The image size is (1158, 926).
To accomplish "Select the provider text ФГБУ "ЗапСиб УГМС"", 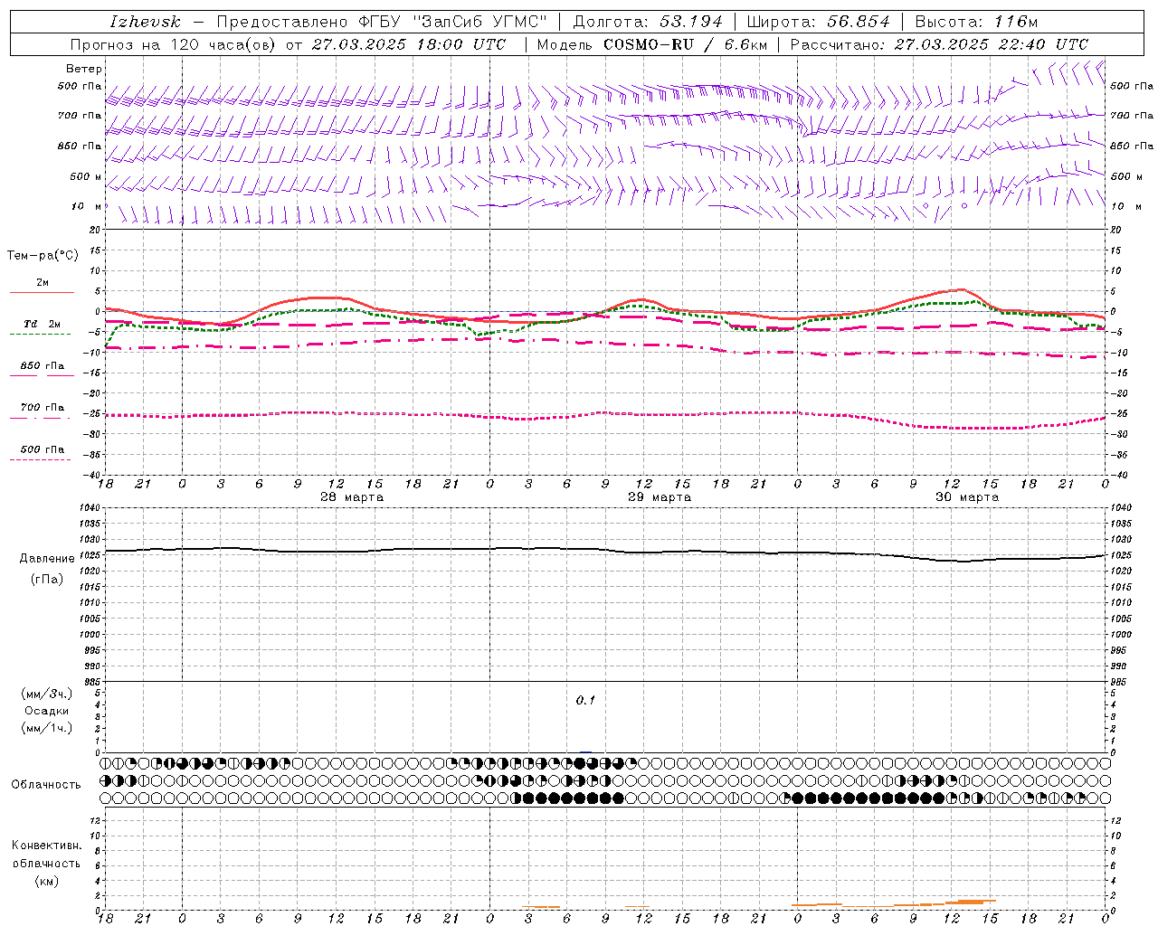I will pos(454,22).
